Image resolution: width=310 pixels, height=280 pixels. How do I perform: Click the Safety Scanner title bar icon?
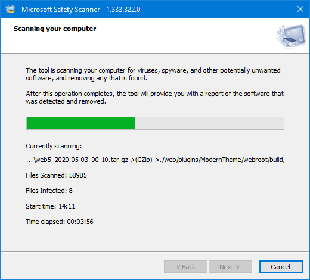pyautogui.click(x=10, y=9)
